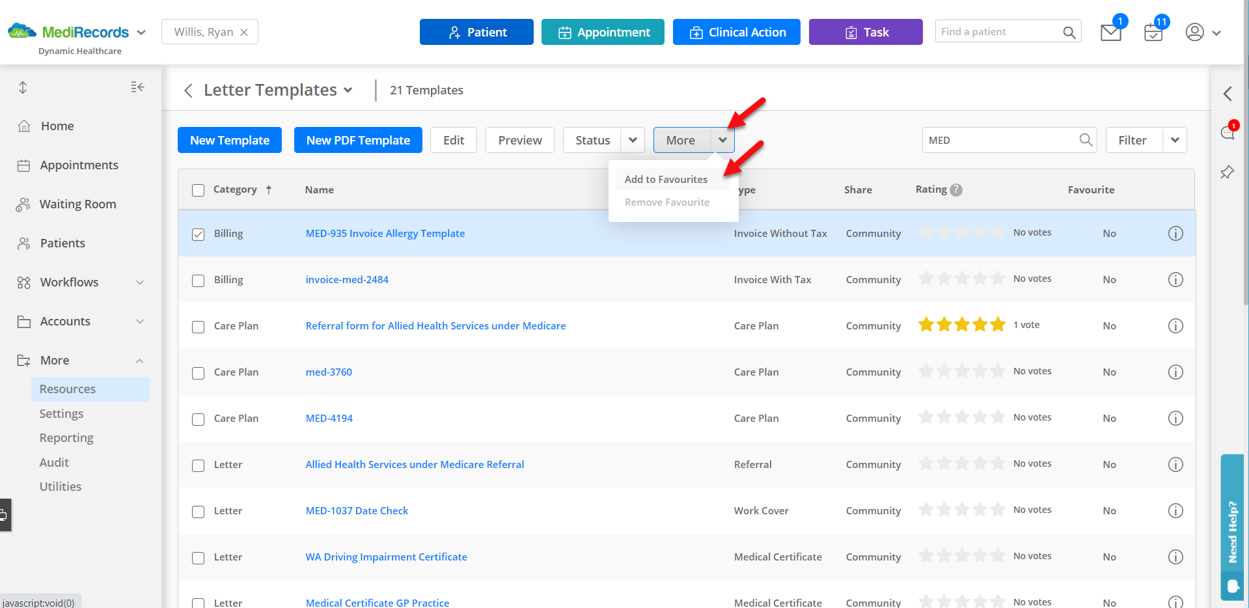Check the Referral form for Allied Health checkbox
This screenshot has height=608, width=1249.
coord(199,327)
